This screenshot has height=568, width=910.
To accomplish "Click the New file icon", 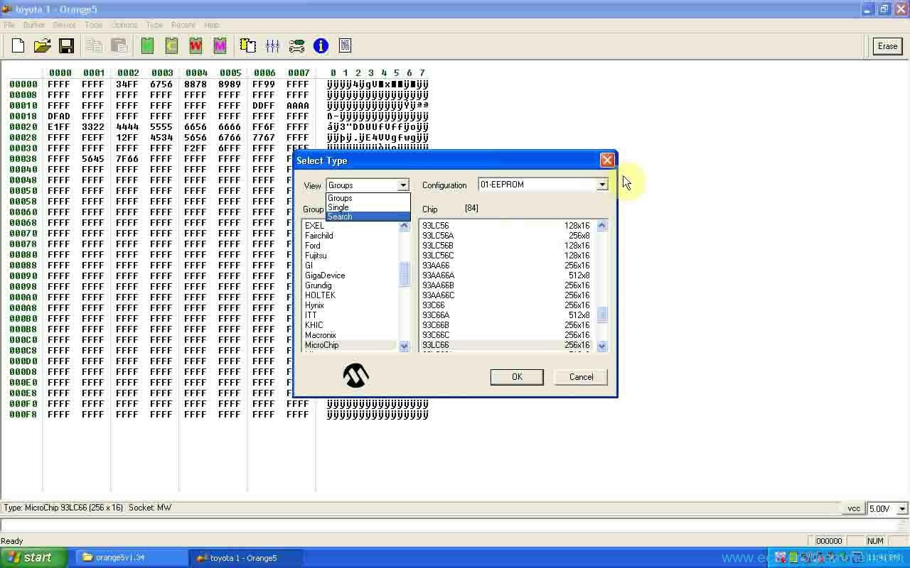I will pyautogui.click(x=18, y=46).
